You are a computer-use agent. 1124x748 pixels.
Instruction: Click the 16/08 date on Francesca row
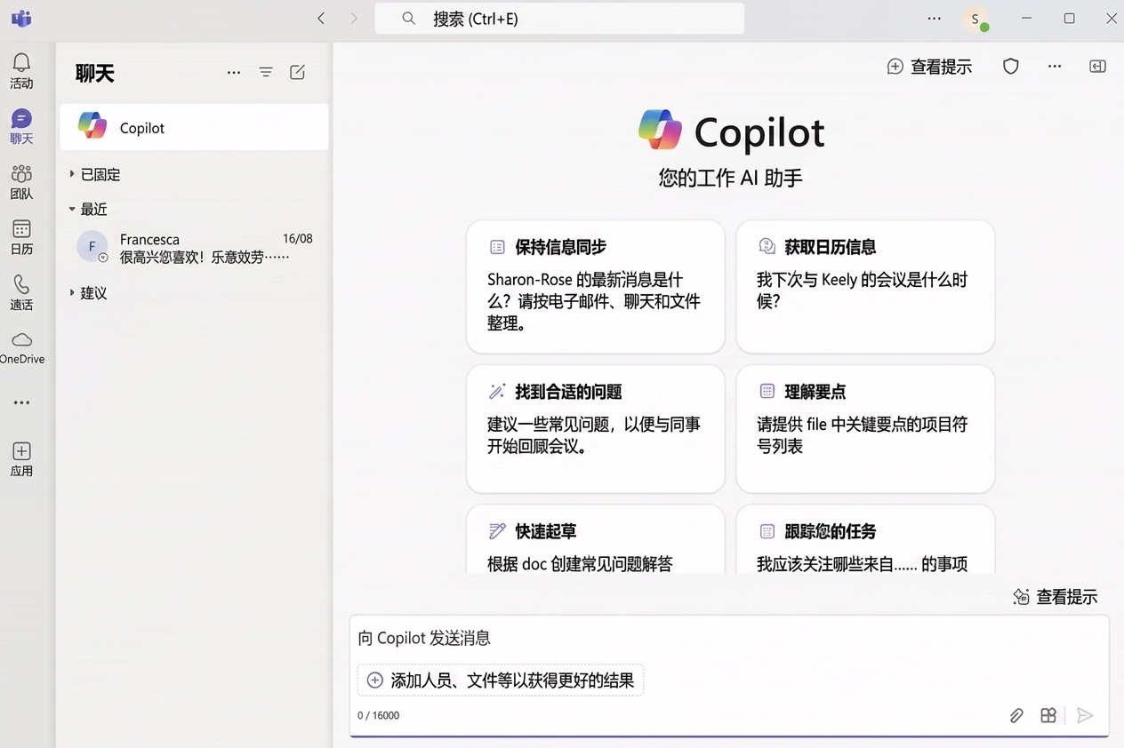[298, 239]
